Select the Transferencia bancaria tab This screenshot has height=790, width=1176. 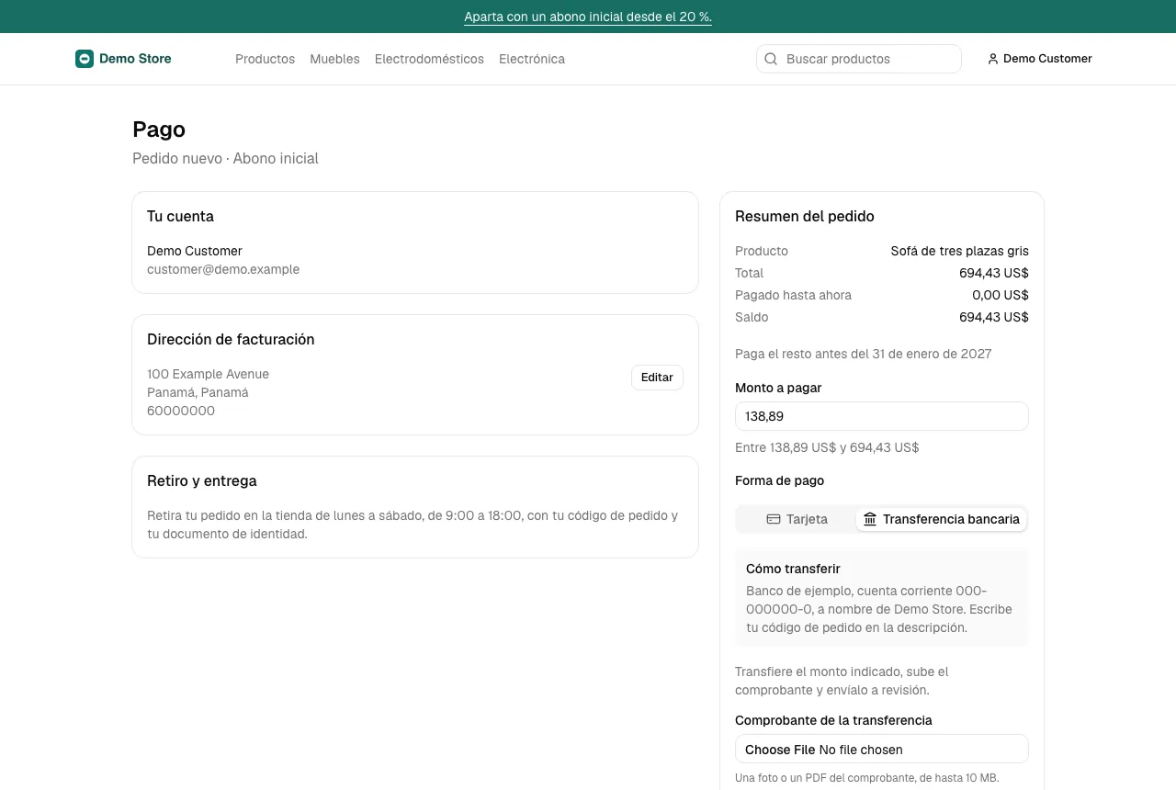(x=941, y=519)
